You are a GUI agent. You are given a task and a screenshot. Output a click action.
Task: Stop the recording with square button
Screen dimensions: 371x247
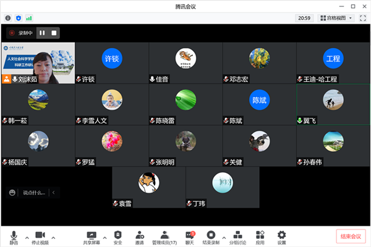click(54, 33)
